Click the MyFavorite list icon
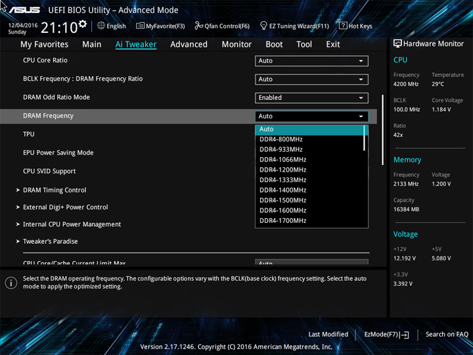 click(140, 26)
